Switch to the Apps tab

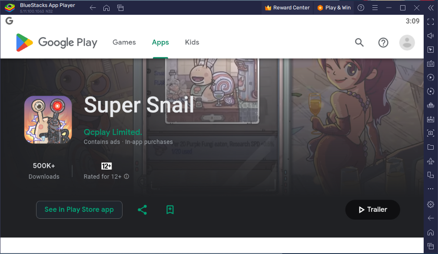[x=160, y=42]
